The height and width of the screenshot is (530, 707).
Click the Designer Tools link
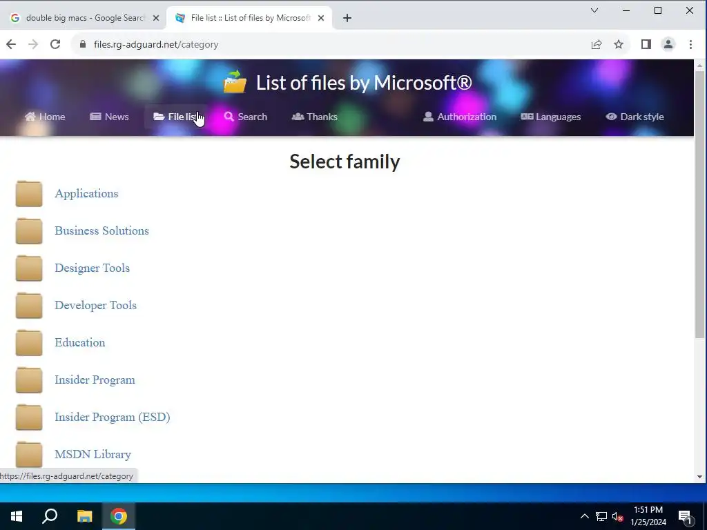[x=93, y=268]
